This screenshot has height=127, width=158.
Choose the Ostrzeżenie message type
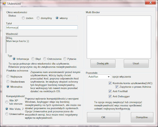coord(45,59)
